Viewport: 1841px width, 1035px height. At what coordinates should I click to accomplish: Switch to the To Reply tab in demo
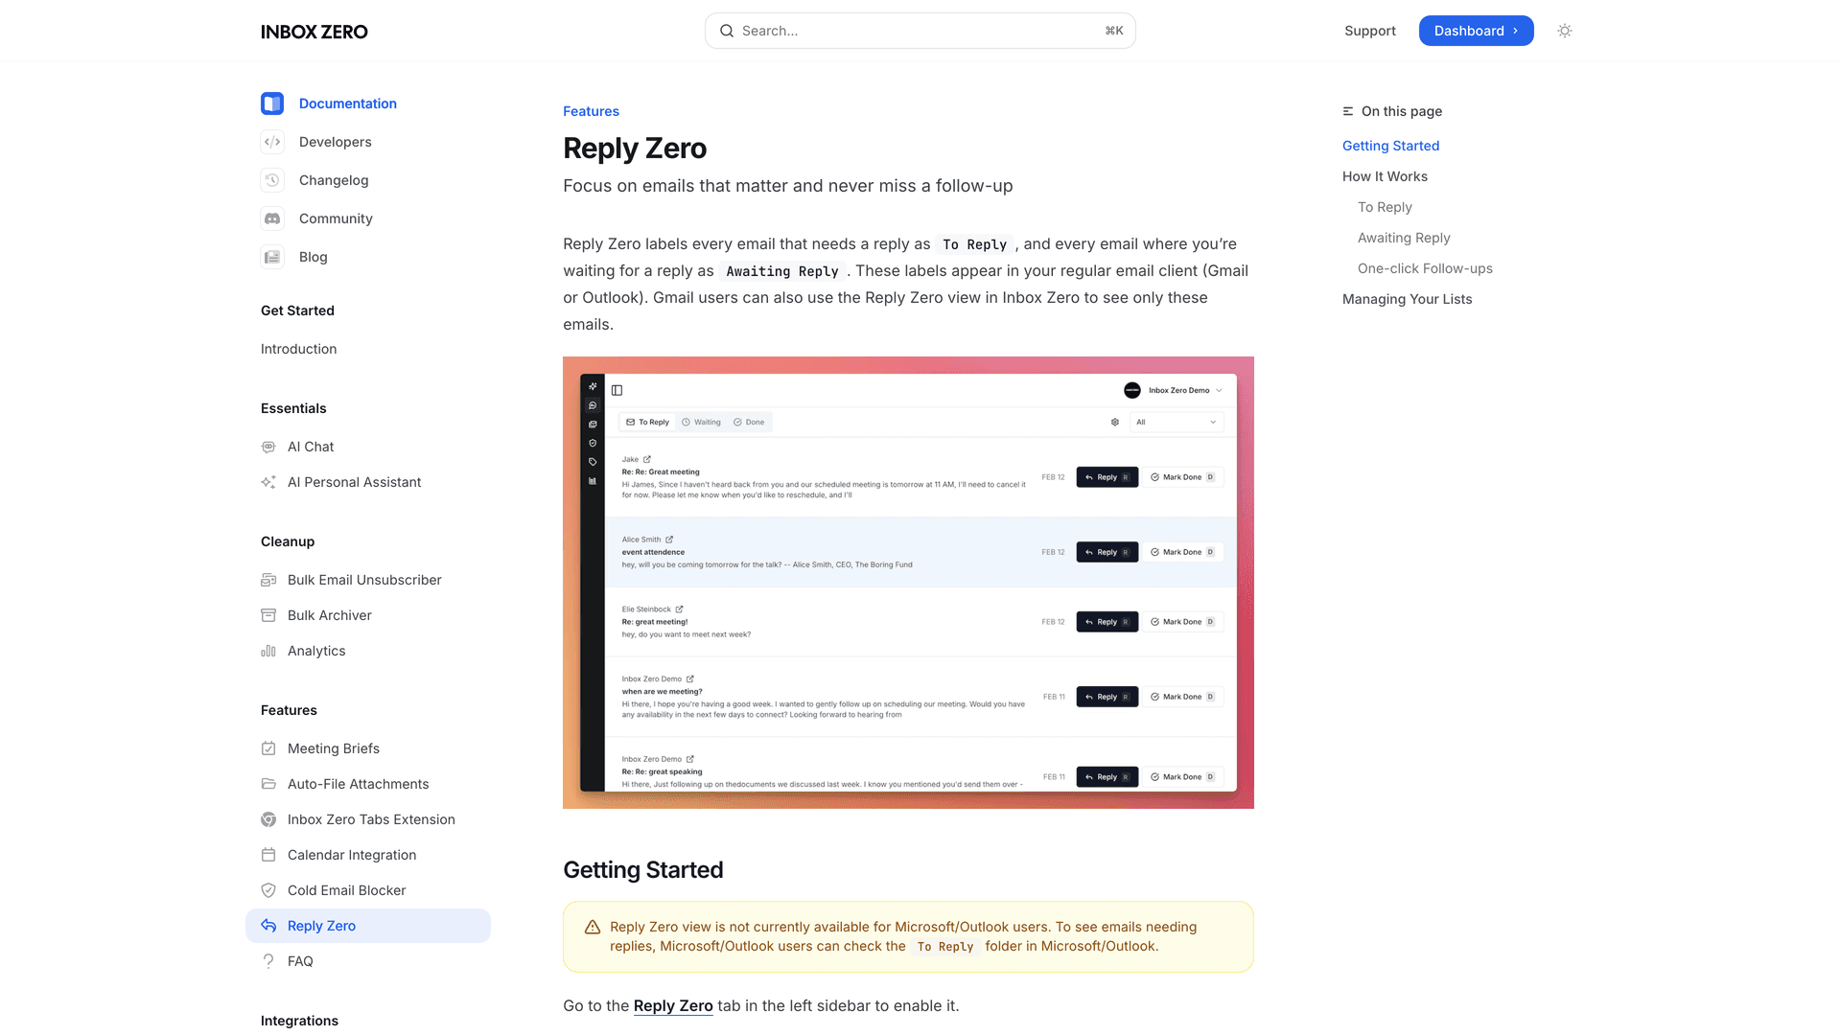click(647, 422)
